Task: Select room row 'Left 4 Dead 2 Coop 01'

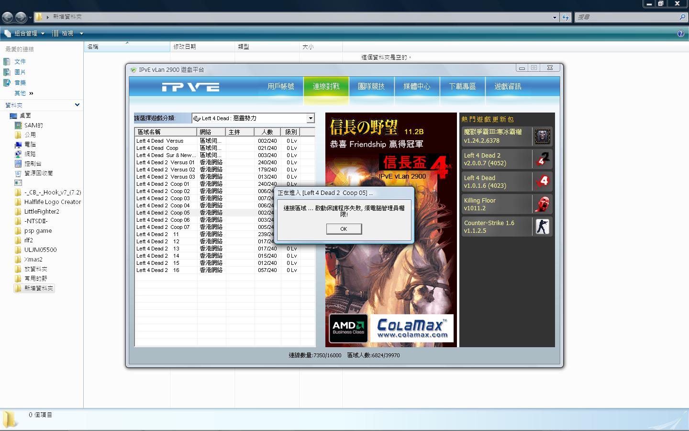Action: pos(225,184)
